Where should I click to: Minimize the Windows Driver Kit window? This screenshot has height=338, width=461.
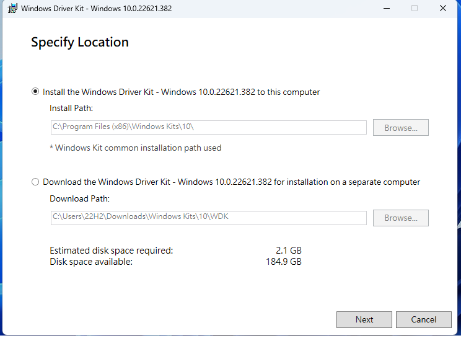coord(387,8)
